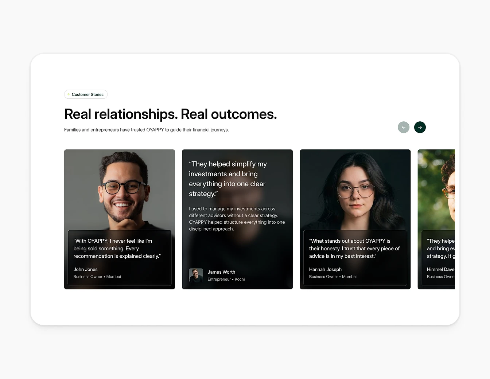Click Hannah Joseph's quote overlay
This screenshot has width=490, height=379.
355,259
